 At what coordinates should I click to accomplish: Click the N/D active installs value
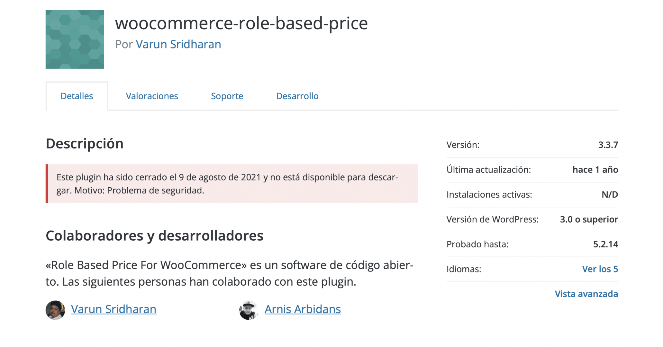click(x=610, y=194)
